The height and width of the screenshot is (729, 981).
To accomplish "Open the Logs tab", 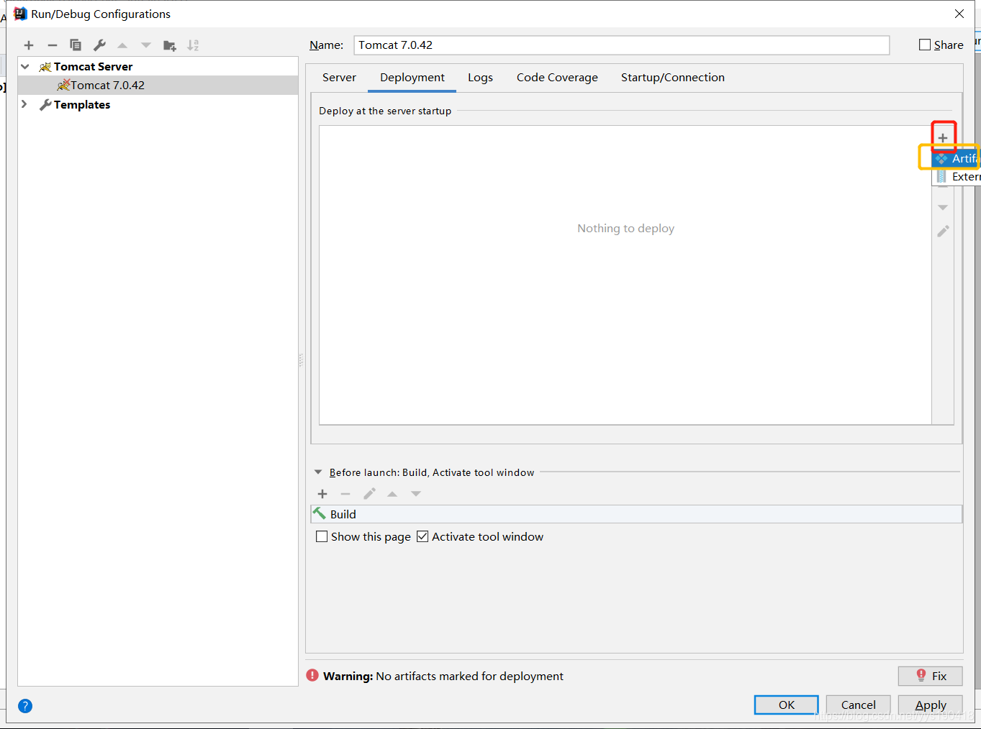I will coord(480,78).
